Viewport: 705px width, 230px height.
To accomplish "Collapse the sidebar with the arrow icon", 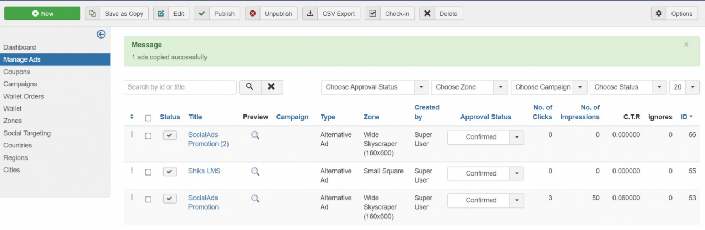I will pos(101,34).
